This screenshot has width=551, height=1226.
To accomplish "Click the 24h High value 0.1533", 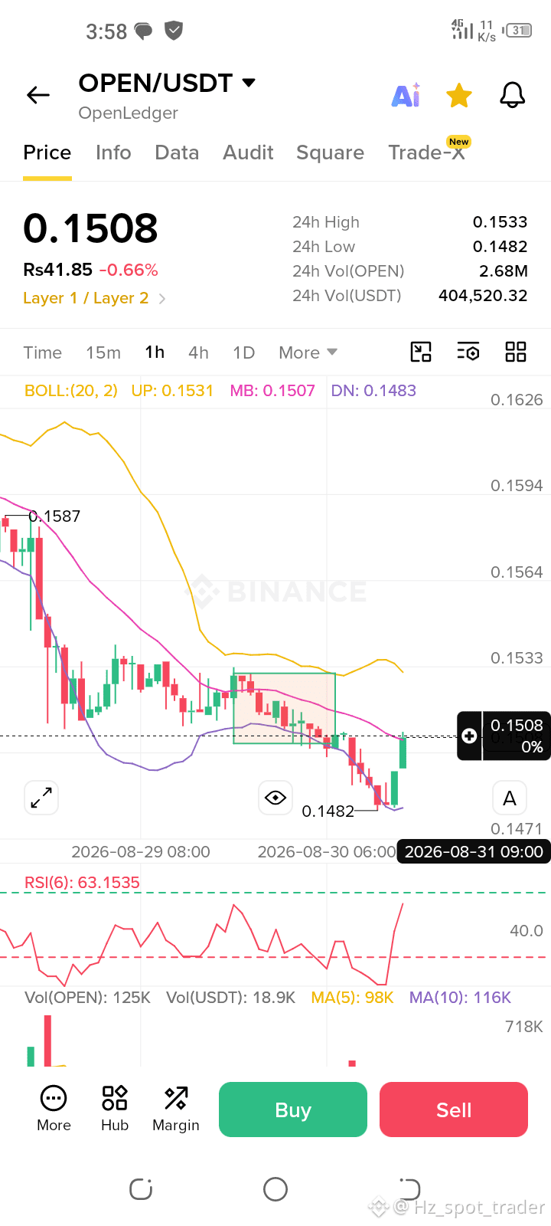I will coord(500,222).
